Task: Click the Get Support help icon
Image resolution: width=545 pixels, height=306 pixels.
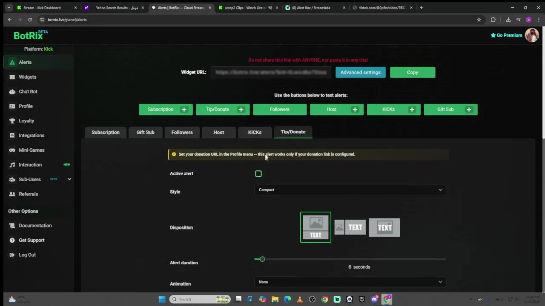Action: point(12,241)
